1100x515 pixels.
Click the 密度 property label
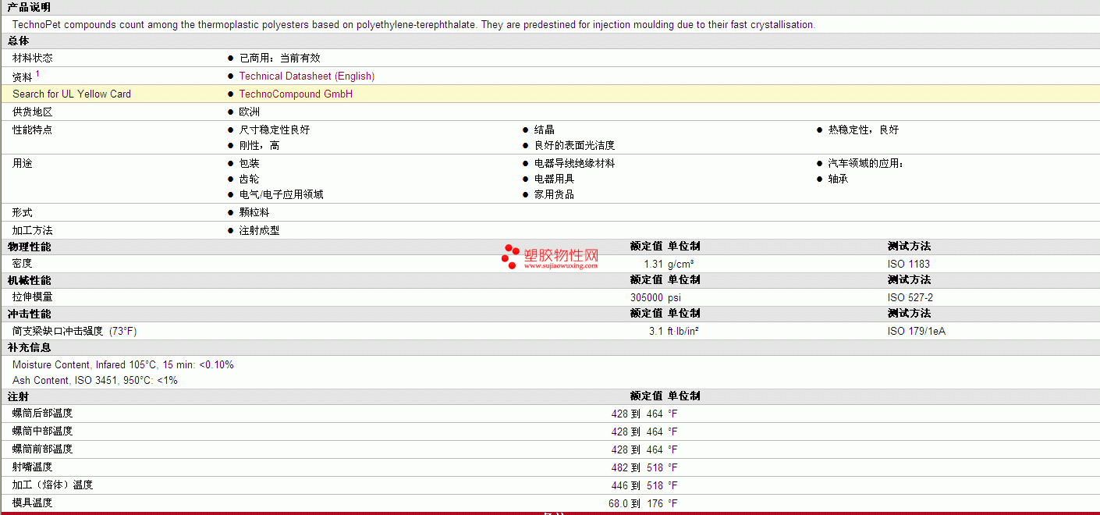pyautogui.click(x=23, y=264)
